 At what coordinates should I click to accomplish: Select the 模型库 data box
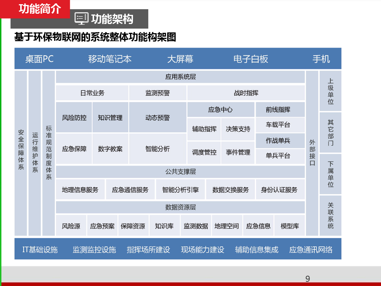(290, 226)
